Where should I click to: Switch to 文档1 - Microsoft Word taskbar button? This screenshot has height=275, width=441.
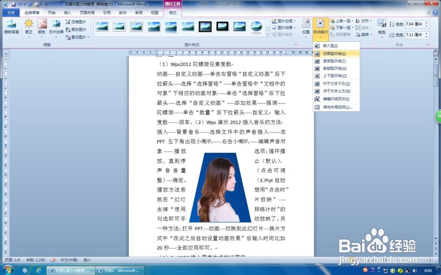[120, 271]
